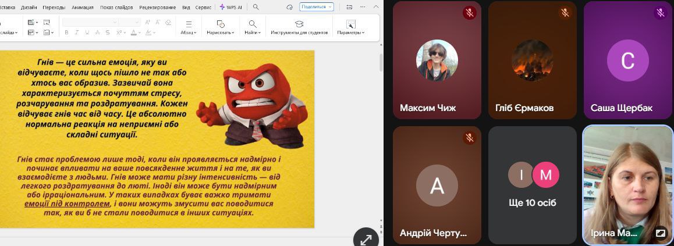674x246 pixels.
Task: Click the font color swatch button
Action: pos(133,33)
